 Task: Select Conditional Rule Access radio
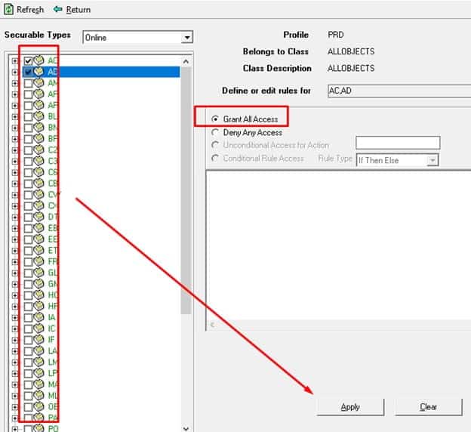pos(215,158)
